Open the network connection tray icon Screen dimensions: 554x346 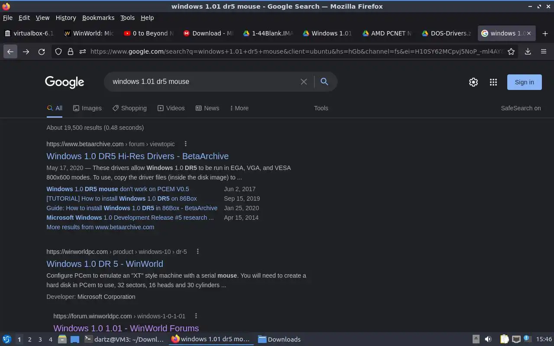coord(516,340)
